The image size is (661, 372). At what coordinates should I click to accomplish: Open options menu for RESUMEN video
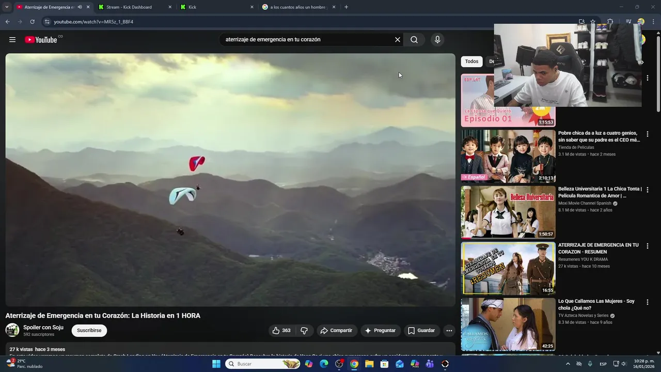(648, 246)
